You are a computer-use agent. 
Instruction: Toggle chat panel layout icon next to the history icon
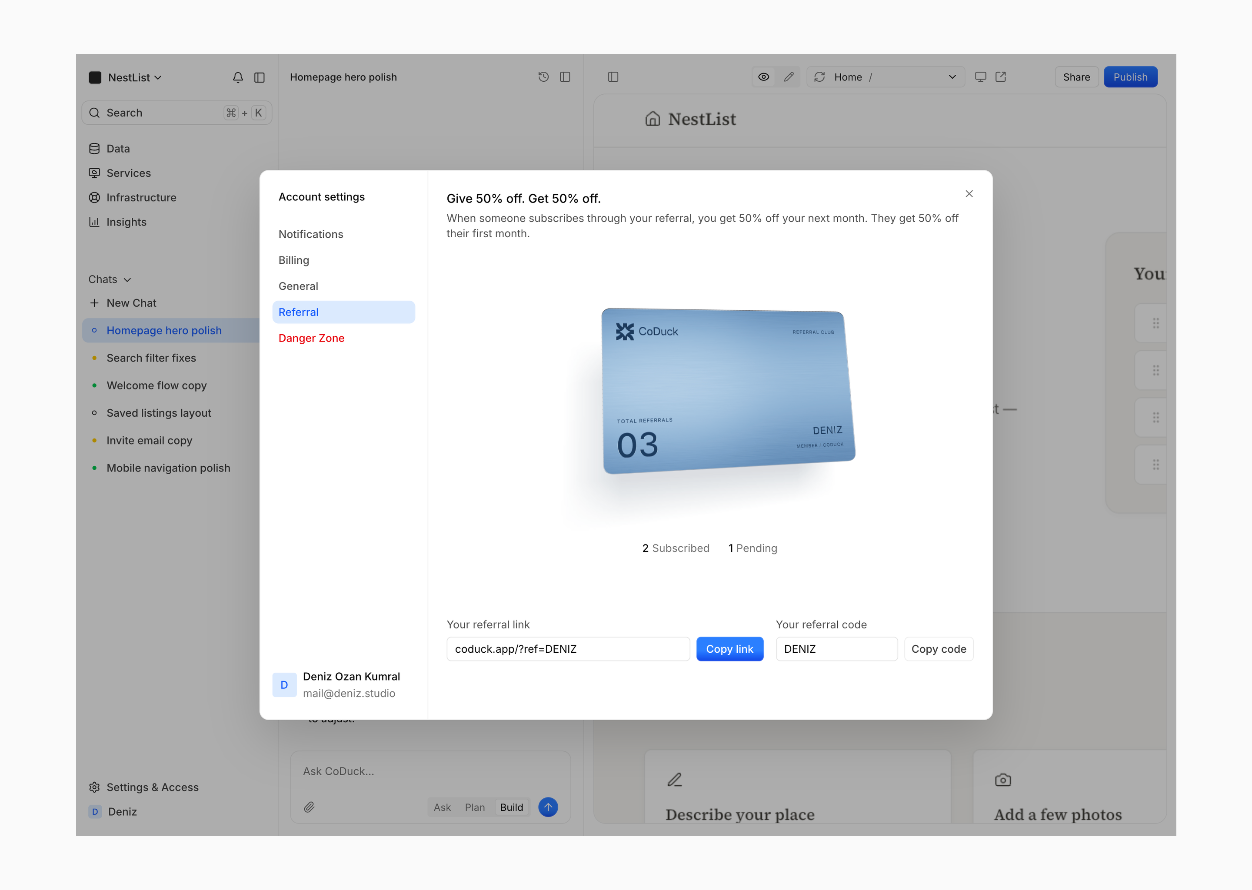pyautogui.click(x=565, y=77)
